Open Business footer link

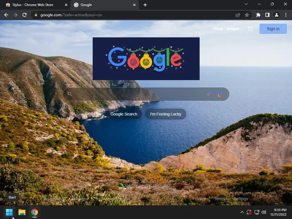(80, 199)
